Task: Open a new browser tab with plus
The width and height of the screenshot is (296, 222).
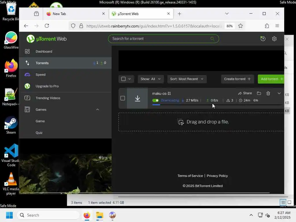Action: click(179, 14)
